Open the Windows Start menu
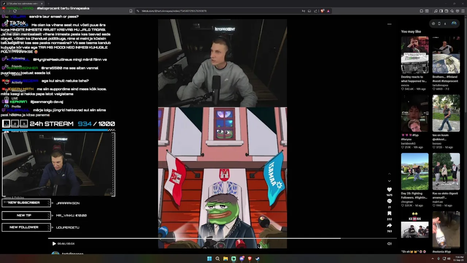Viewport: 467px width, 263px height. point(209,259)
